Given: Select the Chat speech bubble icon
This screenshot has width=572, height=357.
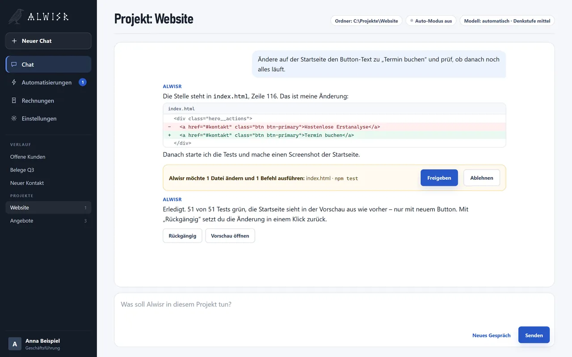Looking at the screenshot, I should click(x=14, y=65).
